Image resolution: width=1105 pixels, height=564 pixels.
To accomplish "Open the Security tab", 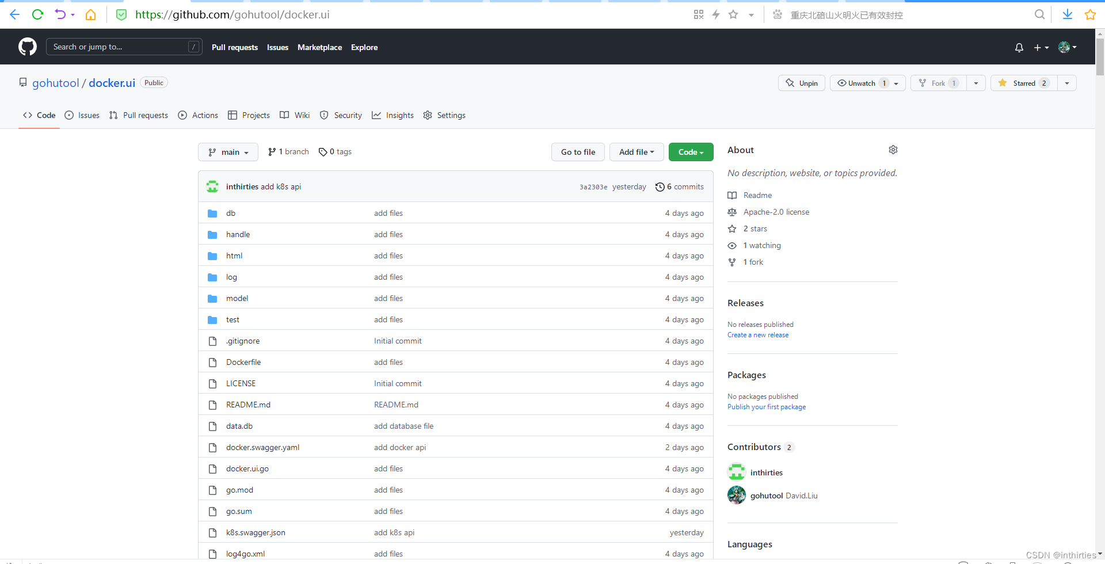I will (x=341, y=115).
